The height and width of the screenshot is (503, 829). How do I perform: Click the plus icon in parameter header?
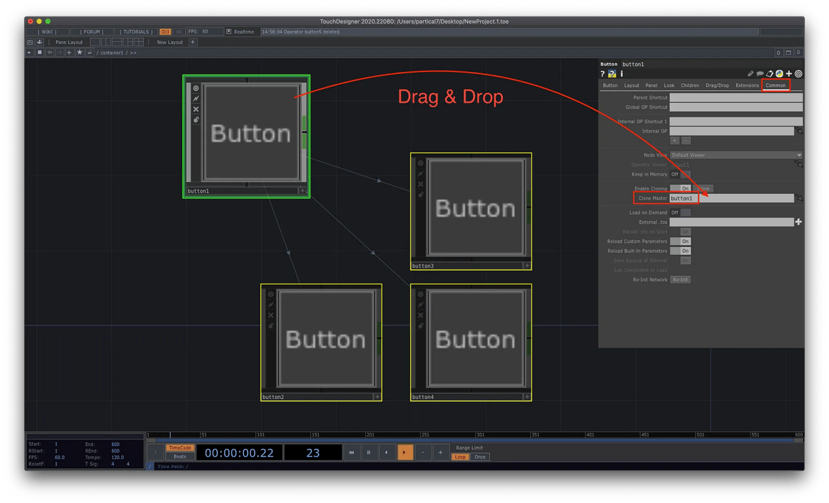(789, 74)
